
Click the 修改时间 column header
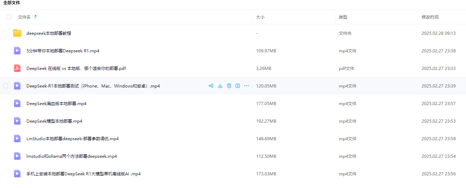pos(430,17)
